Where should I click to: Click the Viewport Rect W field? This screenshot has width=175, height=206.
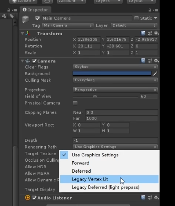89,131
